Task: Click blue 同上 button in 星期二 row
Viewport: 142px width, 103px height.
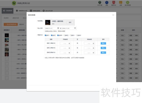Action: [103, 43]
